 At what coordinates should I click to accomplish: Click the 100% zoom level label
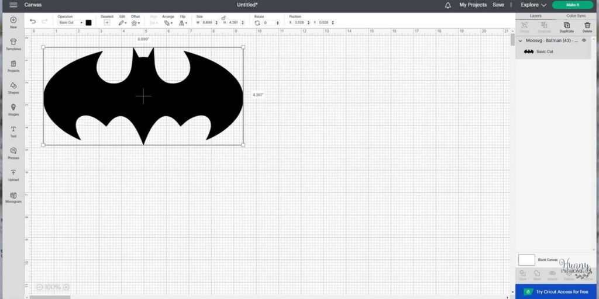tap(53, 287)
